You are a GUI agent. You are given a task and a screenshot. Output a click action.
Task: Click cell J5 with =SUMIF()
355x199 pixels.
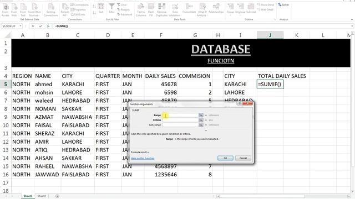pos(270,84)
